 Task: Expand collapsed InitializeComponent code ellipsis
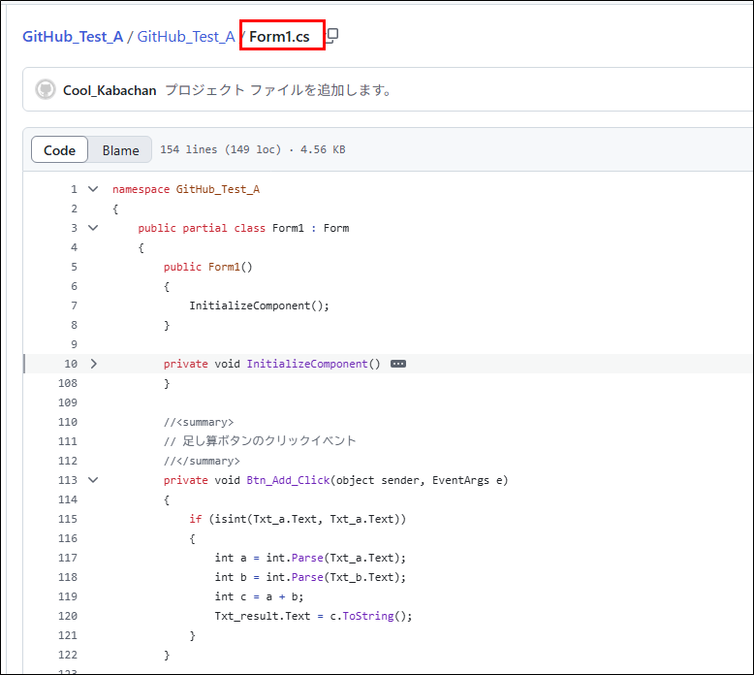point(398,364)
